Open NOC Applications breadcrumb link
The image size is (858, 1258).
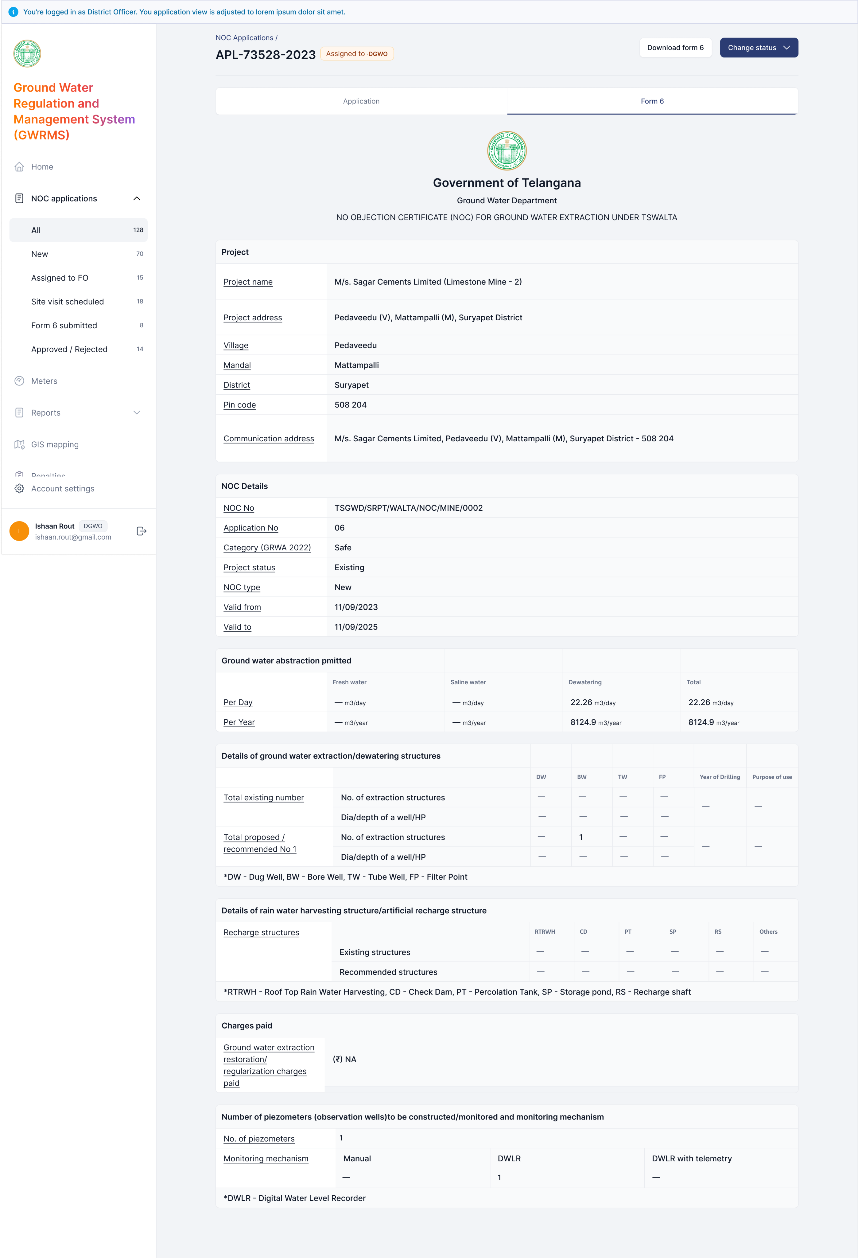click(x=245, y=38)
